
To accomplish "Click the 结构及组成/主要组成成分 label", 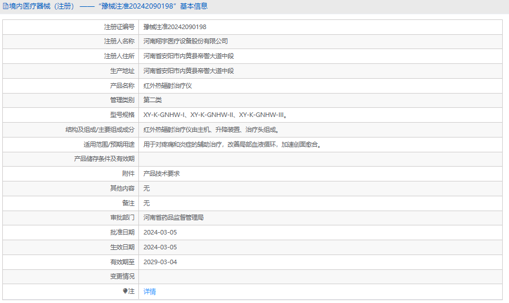I will coord(100,130).
